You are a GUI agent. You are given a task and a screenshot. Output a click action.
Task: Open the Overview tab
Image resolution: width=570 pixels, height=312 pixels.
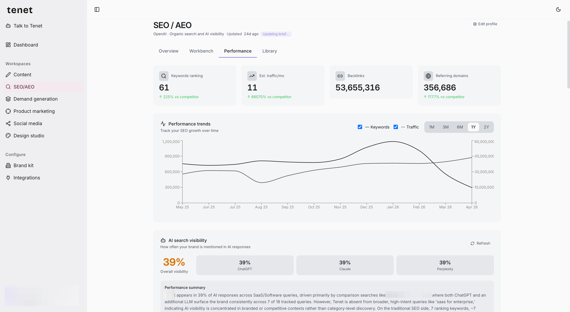pyautogui.click(x=168, y=51)
